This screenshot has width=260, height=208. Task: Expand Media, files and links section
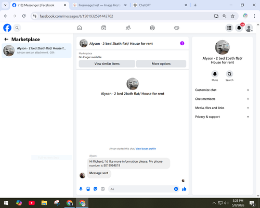click(x=222, y=108)
